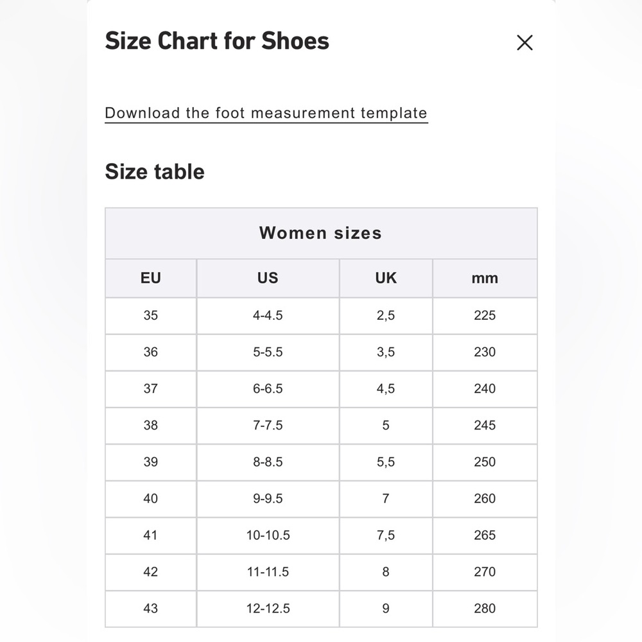Select the US column header
The width and height of the screenshot is (642, 642).
point(268,278)
